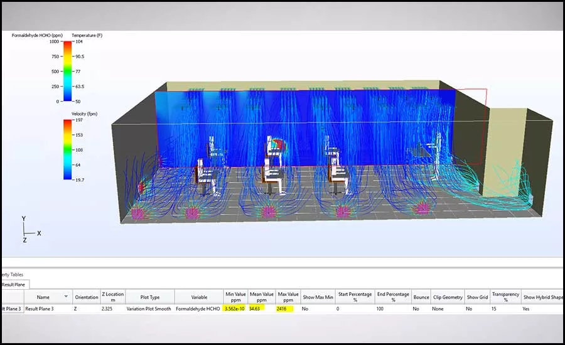Click the Start Percentage column header
This screenshot has width=565, height=345.
point(355,297)
